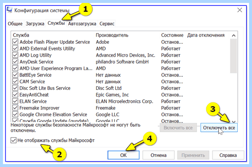Viewport: 252px width, 167px height.
Task: Toggle the ELAN Service checkbox
Action: [x=15, y=101]
